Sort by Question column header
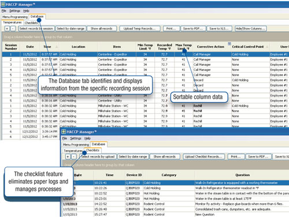289x217 pixels. click(242, 175)
